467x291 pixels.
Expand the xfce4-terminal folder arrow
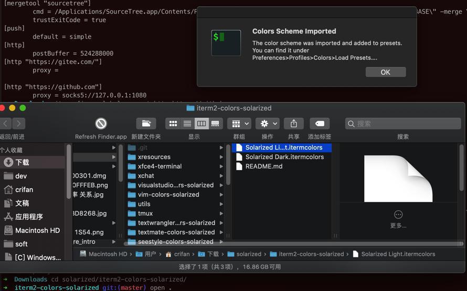pos(221,166)
